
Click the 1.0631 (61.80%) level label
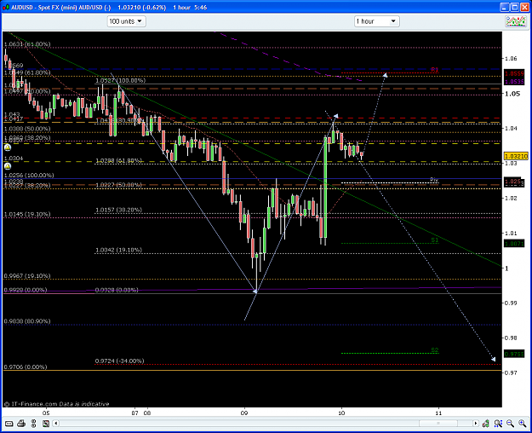(27, 44)
